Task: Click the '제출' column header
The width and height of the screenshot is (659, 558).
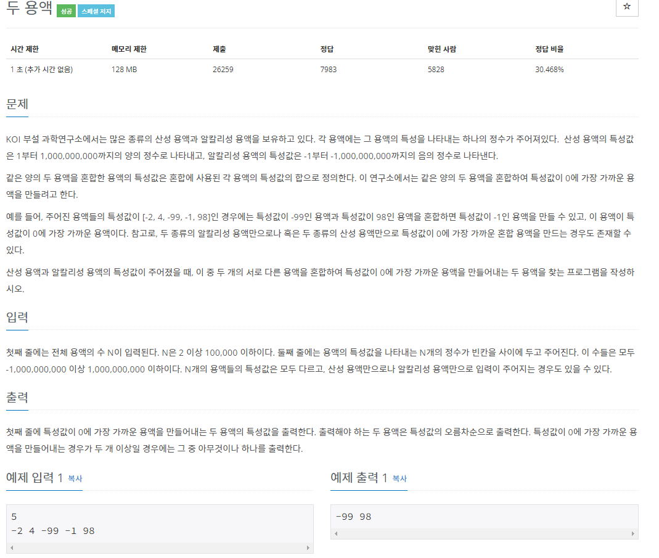Action: tap(219, 49)
